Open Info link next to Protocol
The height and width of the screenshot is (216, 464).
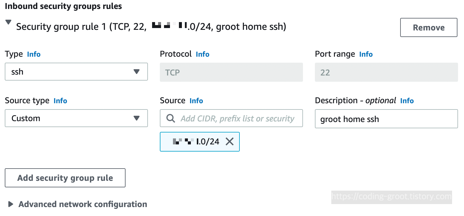202,54
